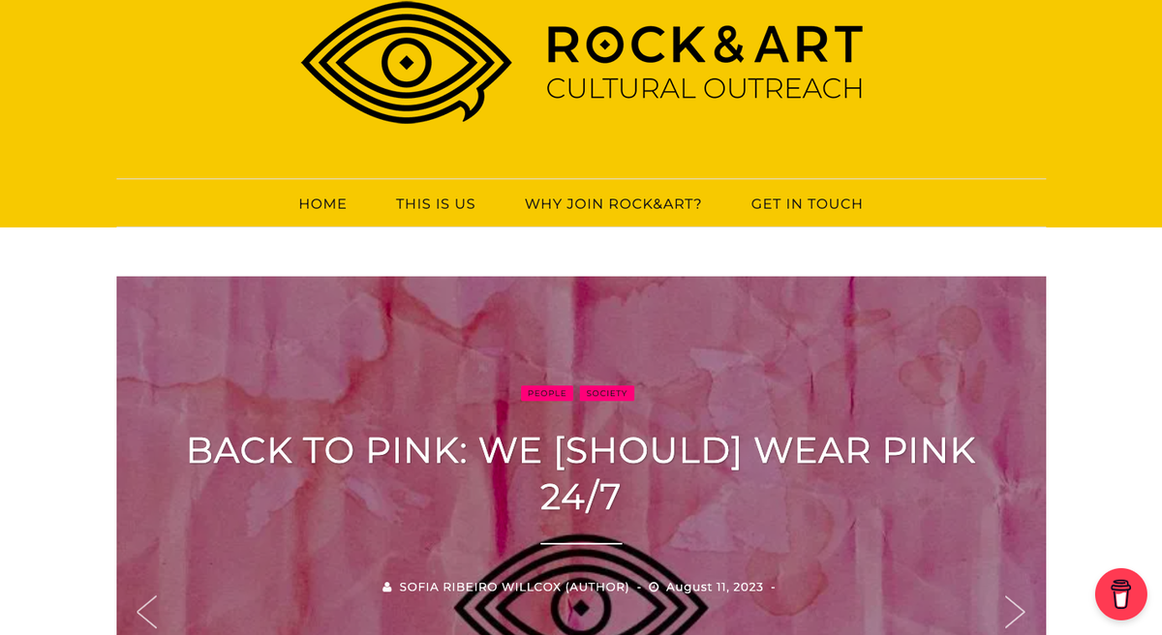The width and height of the screenshot is (1162, 635).
Task: Go to previous slide with left arrow
Action: (x=147, y=611)
